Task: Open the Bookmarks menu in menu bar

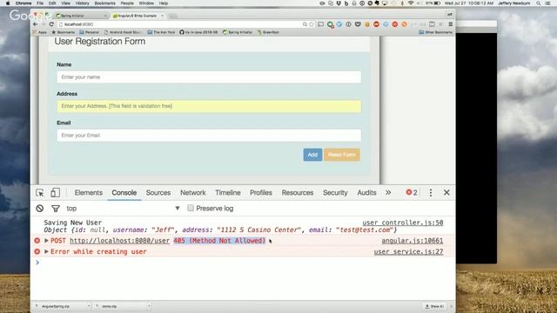Action: (x=104, y=3)
